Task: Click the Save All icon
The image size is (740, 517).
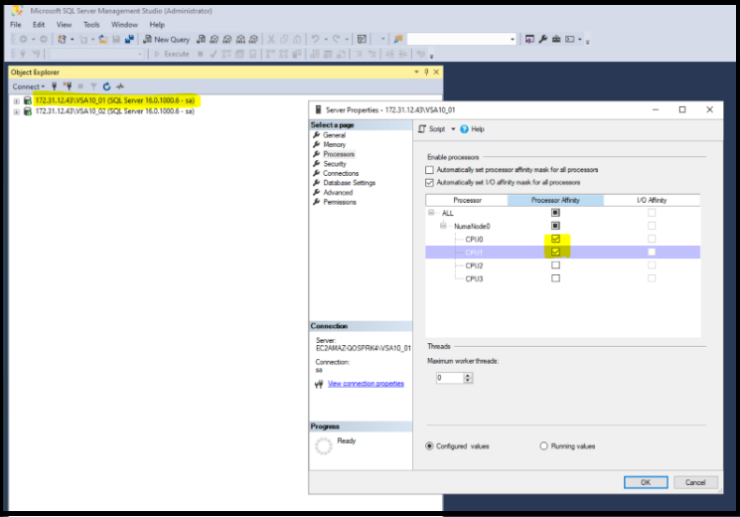Action: pos(129,39)
